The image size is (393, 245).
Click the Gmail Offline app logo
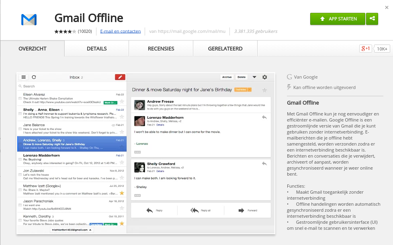(29, 20)
